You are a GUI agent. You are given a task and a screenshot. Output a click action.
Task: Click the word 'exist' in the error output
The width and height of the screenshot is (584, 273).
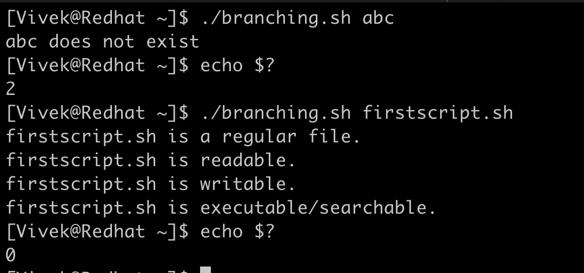(x=172, y=42)
